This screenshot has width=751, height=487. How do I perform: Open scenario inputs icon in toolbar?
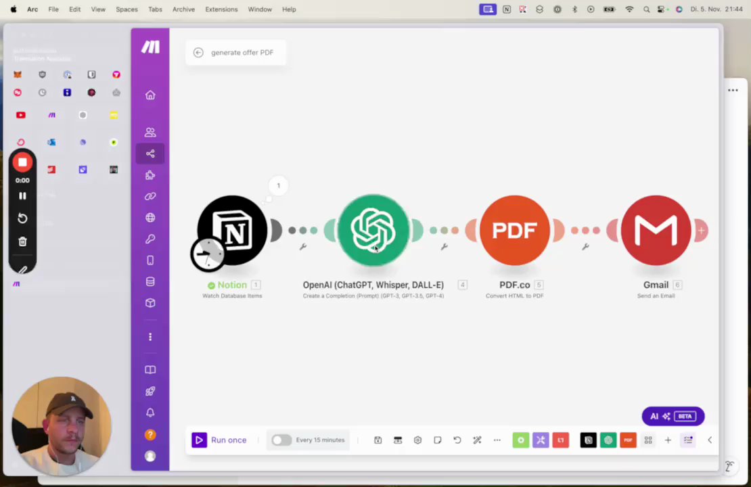click(398, 440)
